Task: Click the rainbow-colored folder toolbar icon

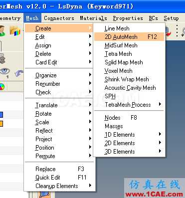Action: (x=15, y=30)
